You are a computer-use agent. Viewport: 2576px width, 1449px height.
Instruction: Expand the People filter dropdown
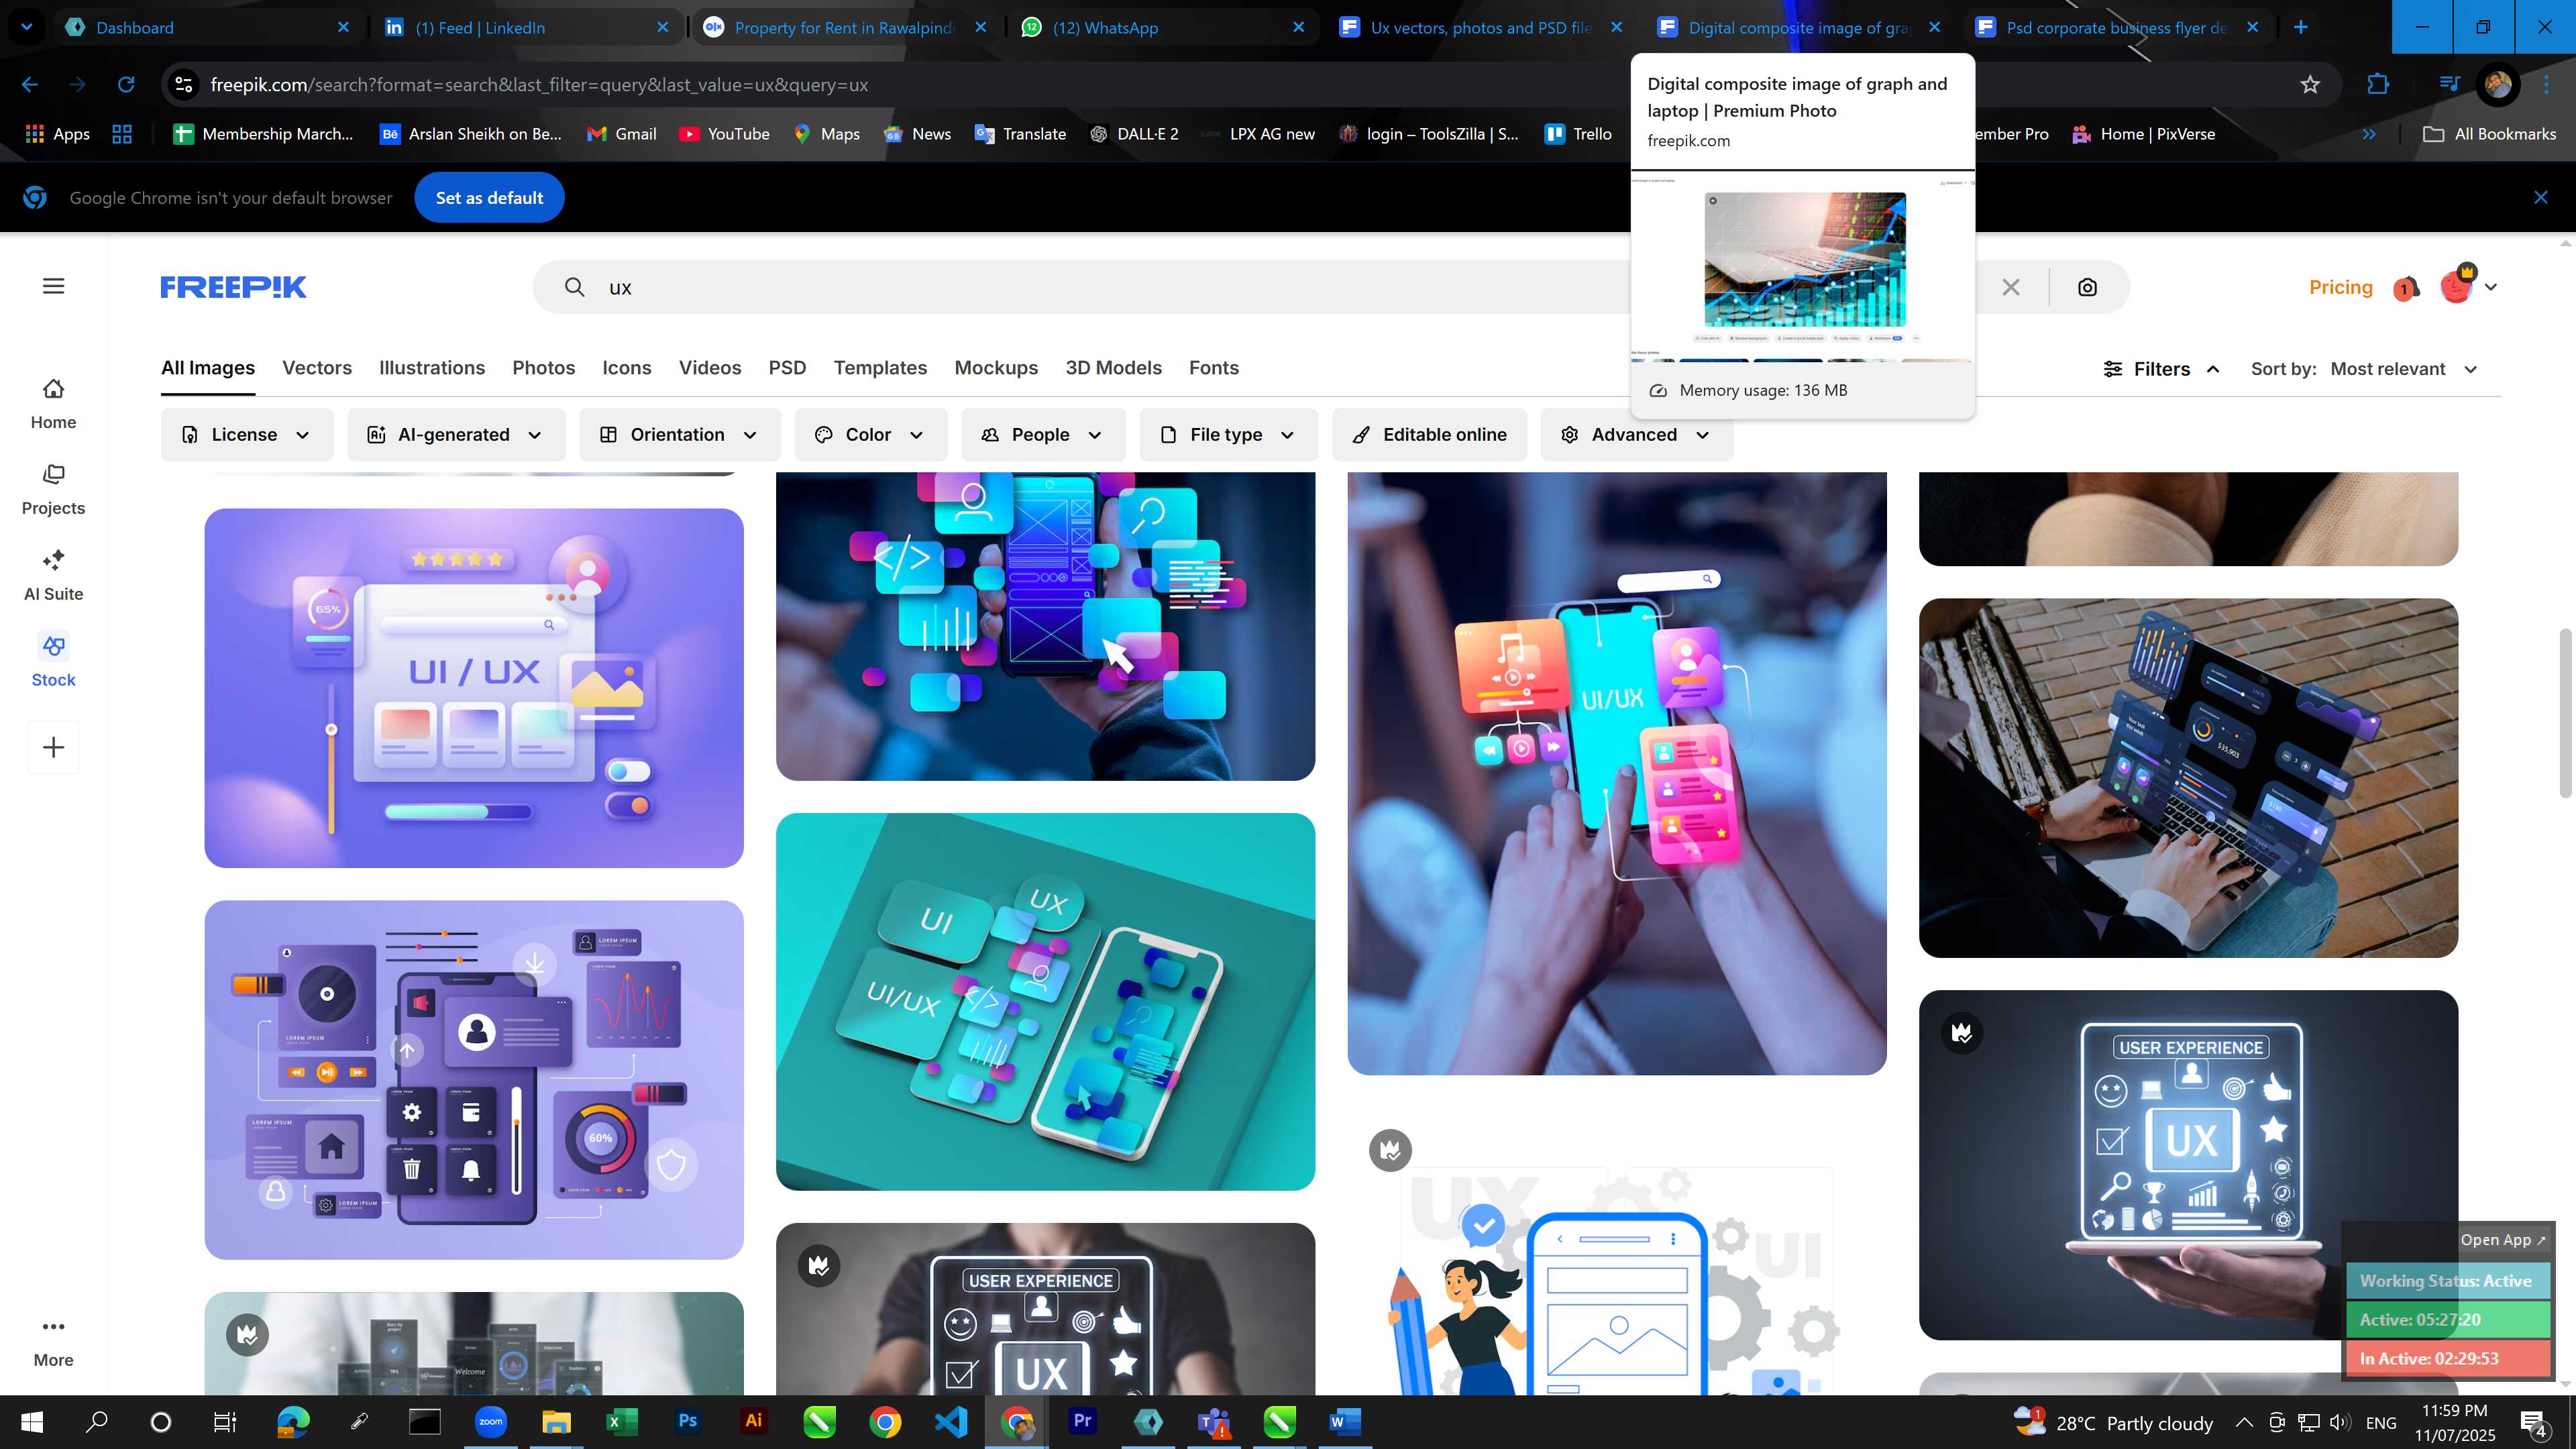click(1043, 435)
